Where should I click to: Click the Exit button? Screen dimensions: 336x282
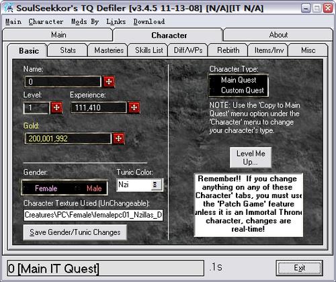pos(299,268)
